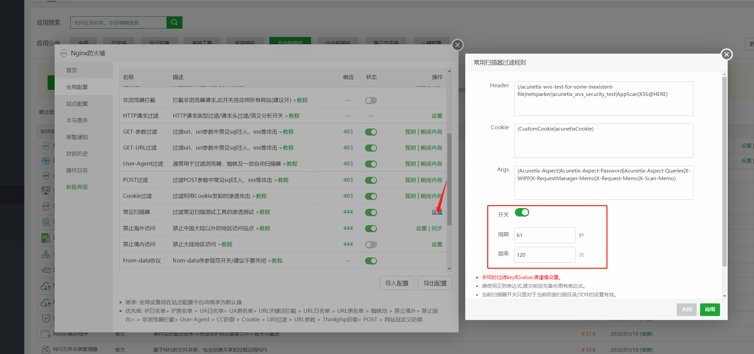This screenshot has width=754, height=354.
Task: Open 规则 for GET-参数过滤
Action: click(410, 132)
